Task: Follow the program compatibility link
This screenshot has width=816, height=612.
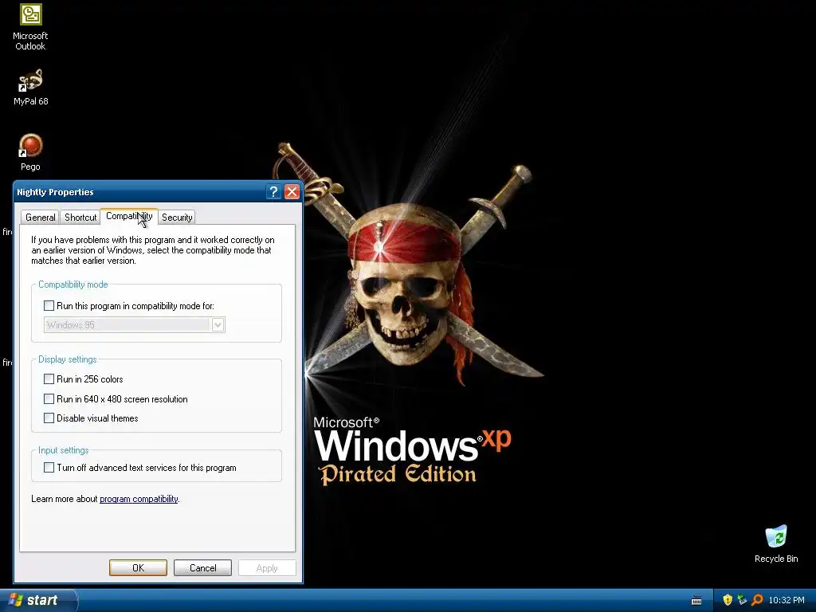Action: [x=139, y=499]
